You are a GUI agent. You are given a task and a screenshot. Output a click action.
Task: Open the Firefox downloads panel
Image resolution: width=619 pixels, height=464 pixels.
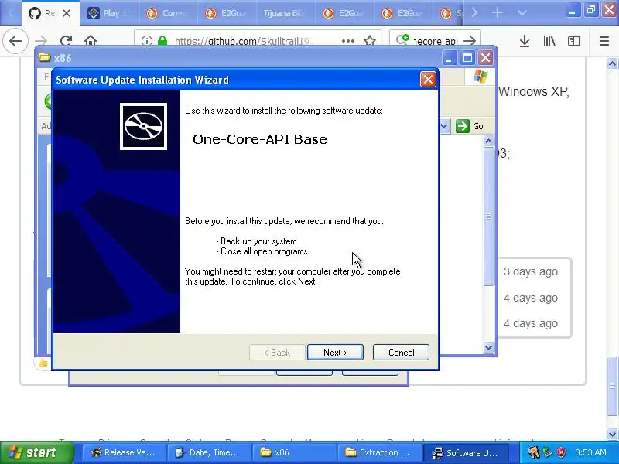pos(525,41)
